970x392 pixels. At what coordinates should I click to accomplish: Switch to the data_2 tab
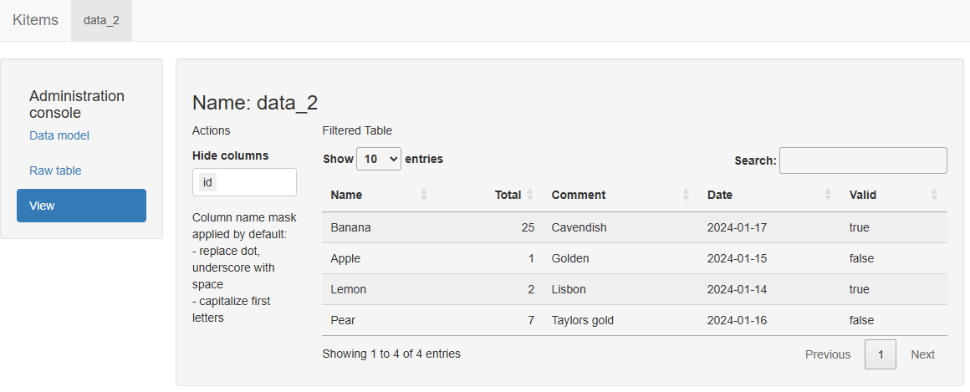[x=101, y=20]
